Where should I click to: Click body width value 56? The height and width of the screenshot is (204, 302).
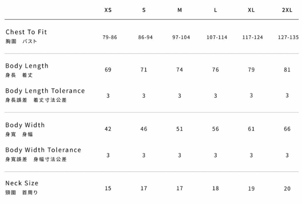click(216, 129)
